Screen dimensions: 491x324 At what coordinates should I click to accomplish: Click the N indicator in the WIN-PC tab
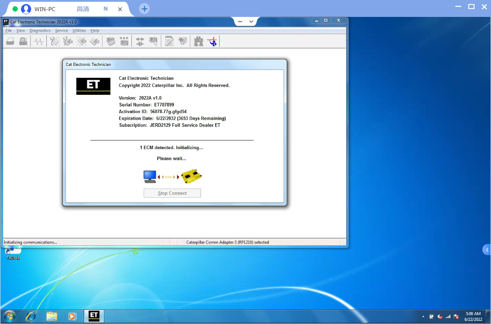click(x=106, y=9)
